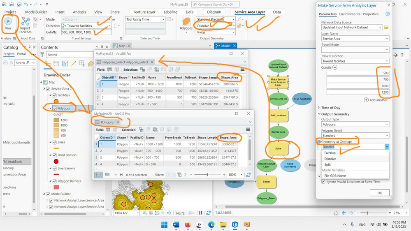Open menu icon of Polygons table
This screenshot has width=411, height=231.
point(248,129)
